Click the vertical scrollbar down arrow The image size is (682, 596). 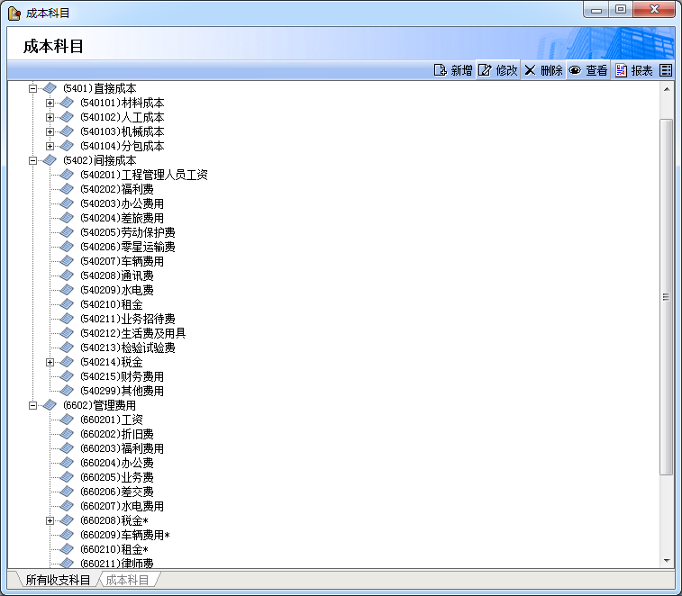667,560
